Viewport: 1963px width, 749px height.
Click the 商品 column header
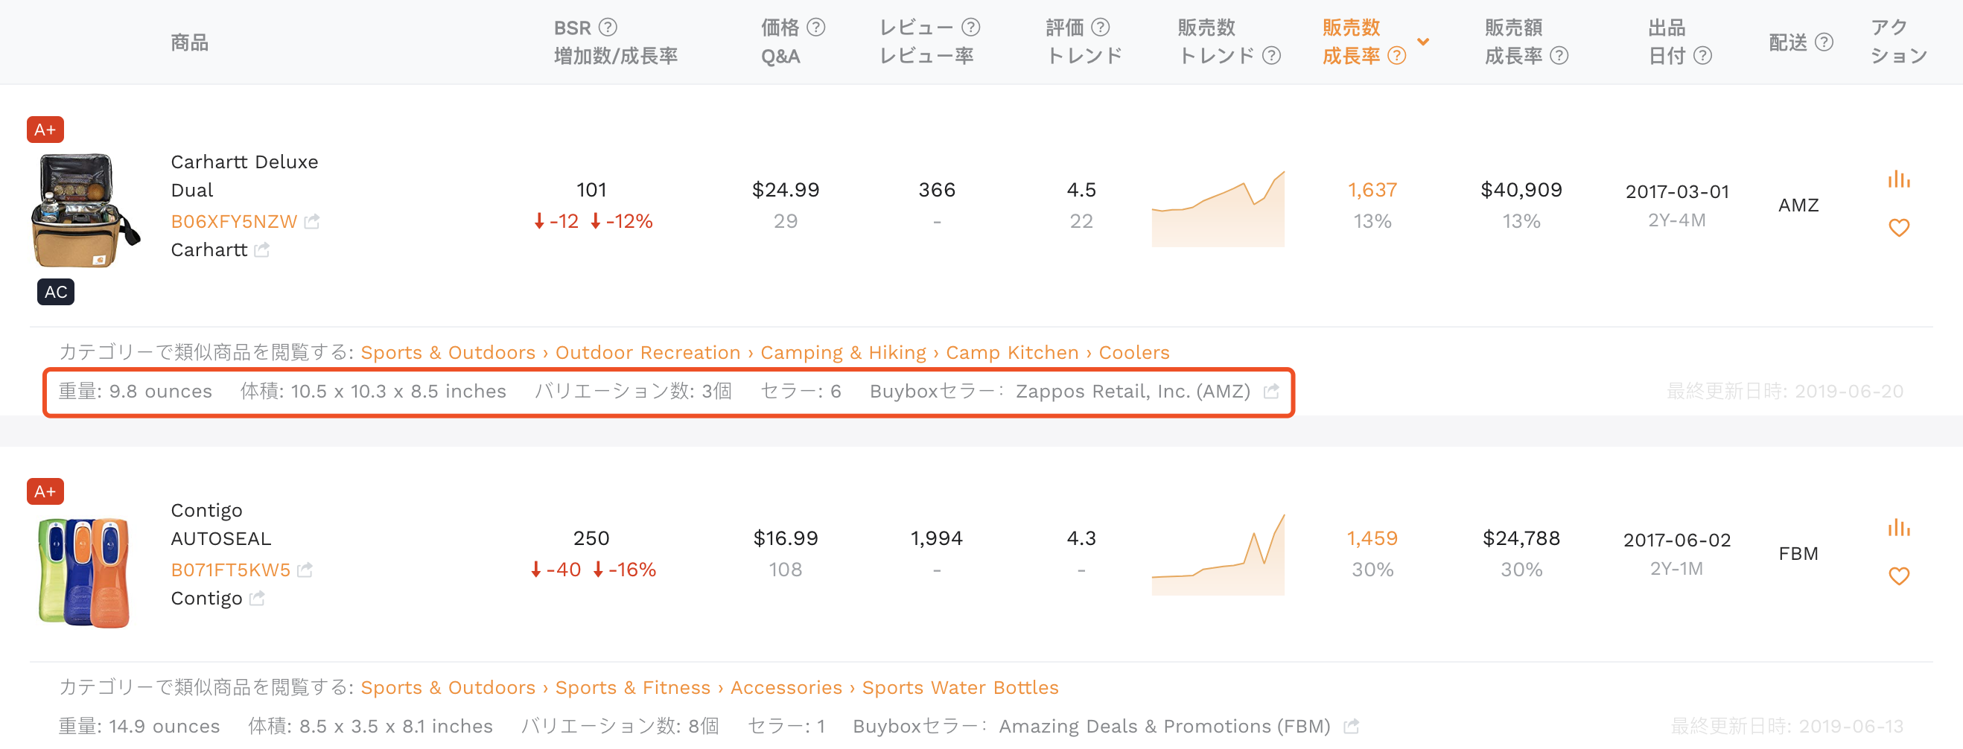pyautogui.click(x=190, y=42)
